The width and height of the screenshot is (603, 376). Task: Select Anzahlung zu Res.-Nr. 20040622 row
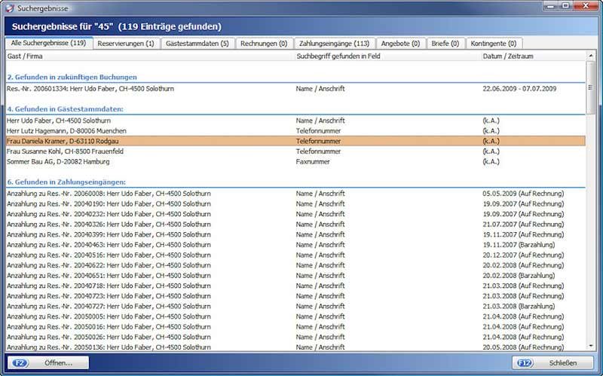(295, 265)
